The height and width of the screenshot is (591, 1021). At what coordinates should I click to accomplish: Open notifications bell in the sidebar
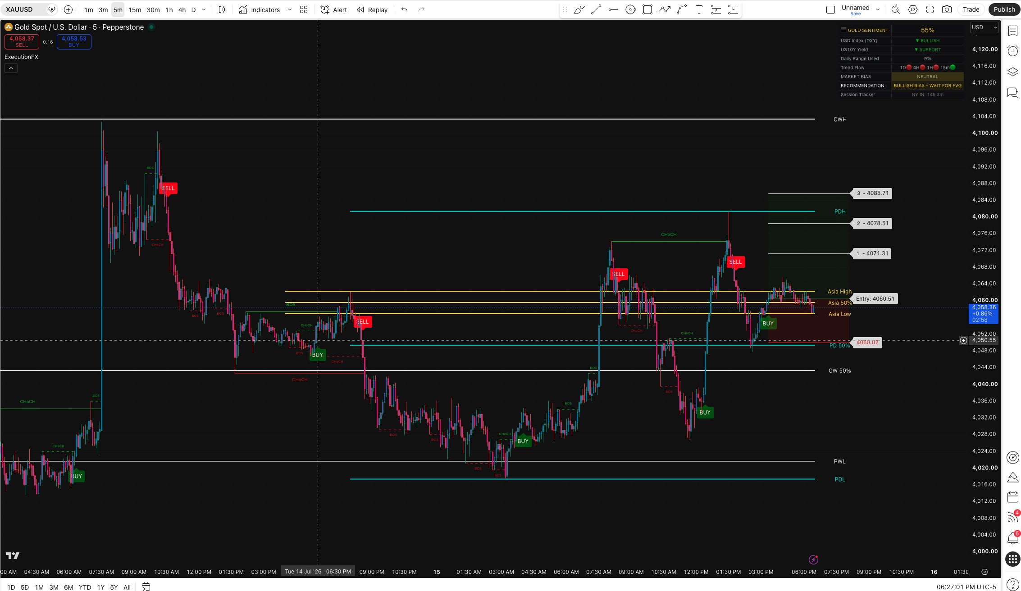(x=1012, y=538)
